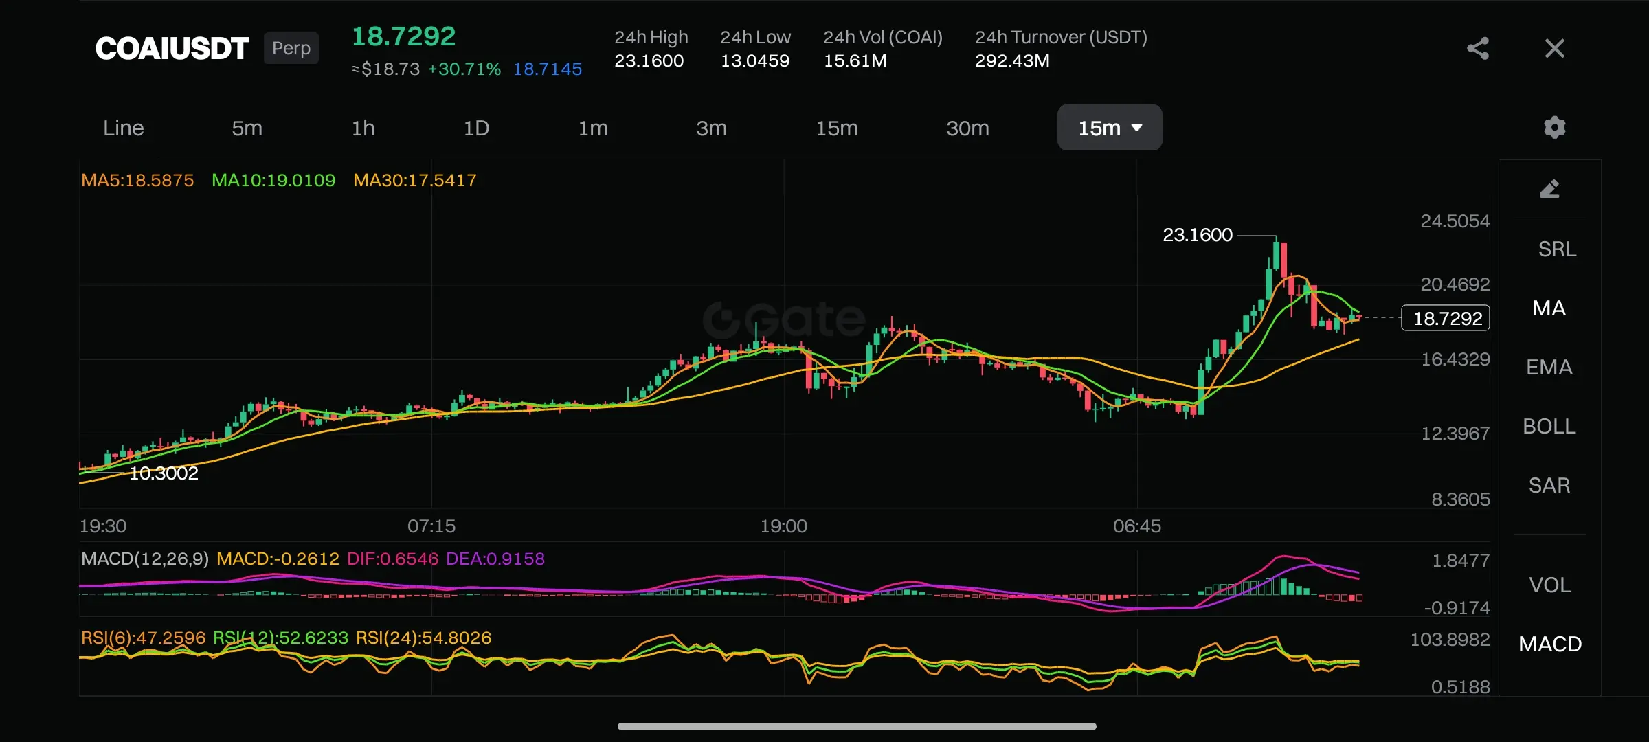This screenshot has width=1649, height=742.
Task: Enable the EMA indicator
Action: click(1549, 367)
